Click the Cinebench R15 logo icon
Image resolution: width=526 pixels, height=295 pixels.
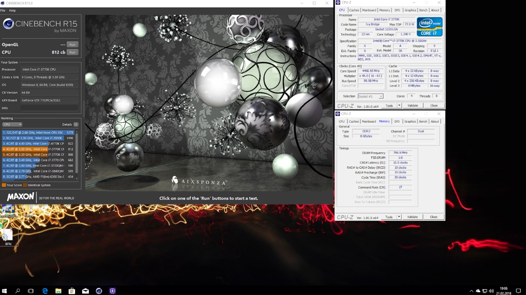pos(9,24)
